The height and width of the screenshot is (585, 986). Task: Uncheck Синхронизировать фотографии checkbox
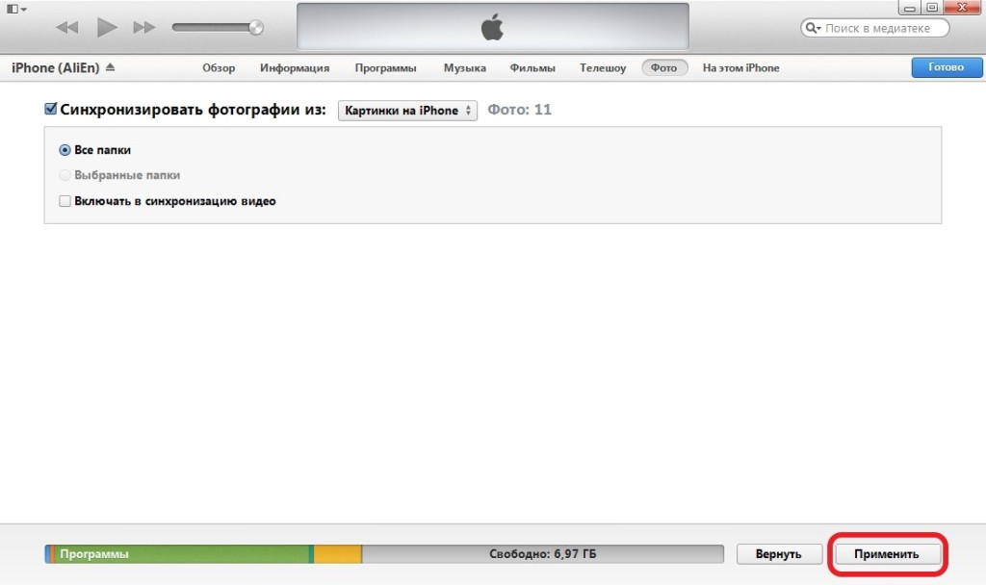51,110
